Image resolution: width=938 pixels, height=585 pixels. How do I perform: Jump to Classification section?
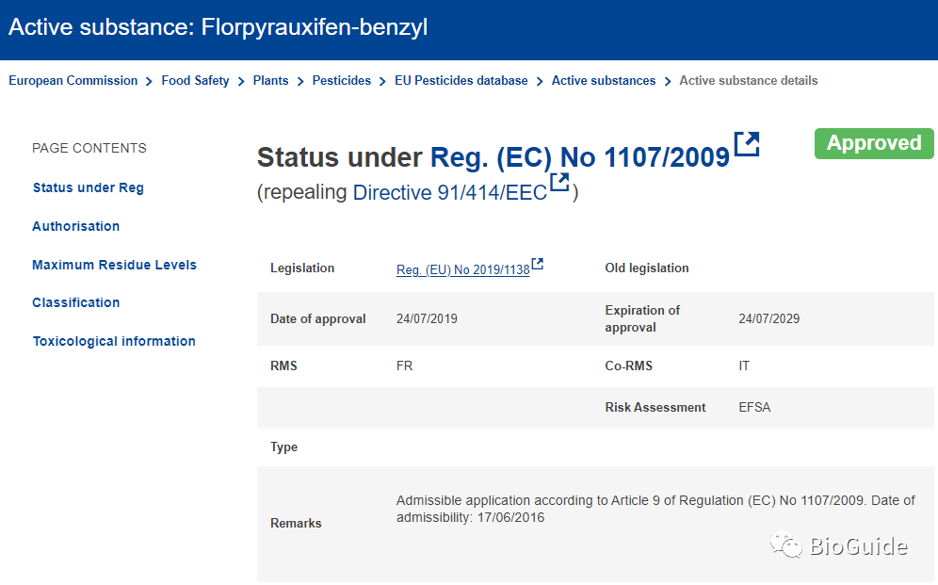[x=76, y=302]
